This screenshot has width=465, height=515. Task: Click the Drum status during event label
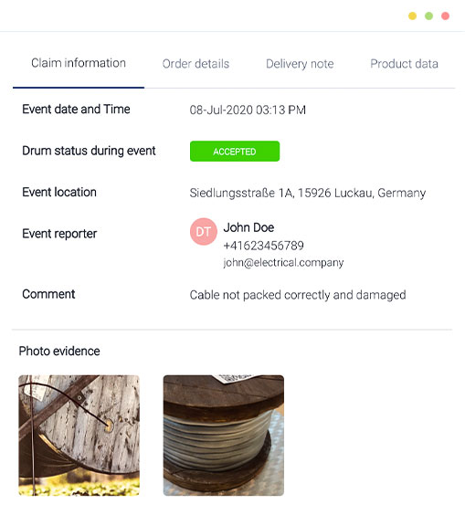pos(89,151)
